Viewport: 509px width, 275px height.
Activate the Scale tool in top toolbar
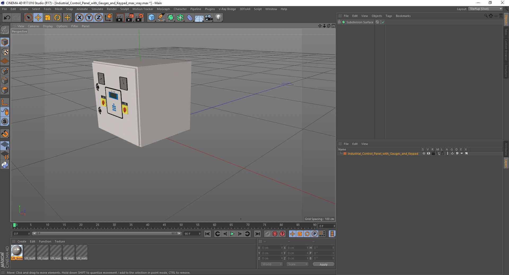(48, 18)
